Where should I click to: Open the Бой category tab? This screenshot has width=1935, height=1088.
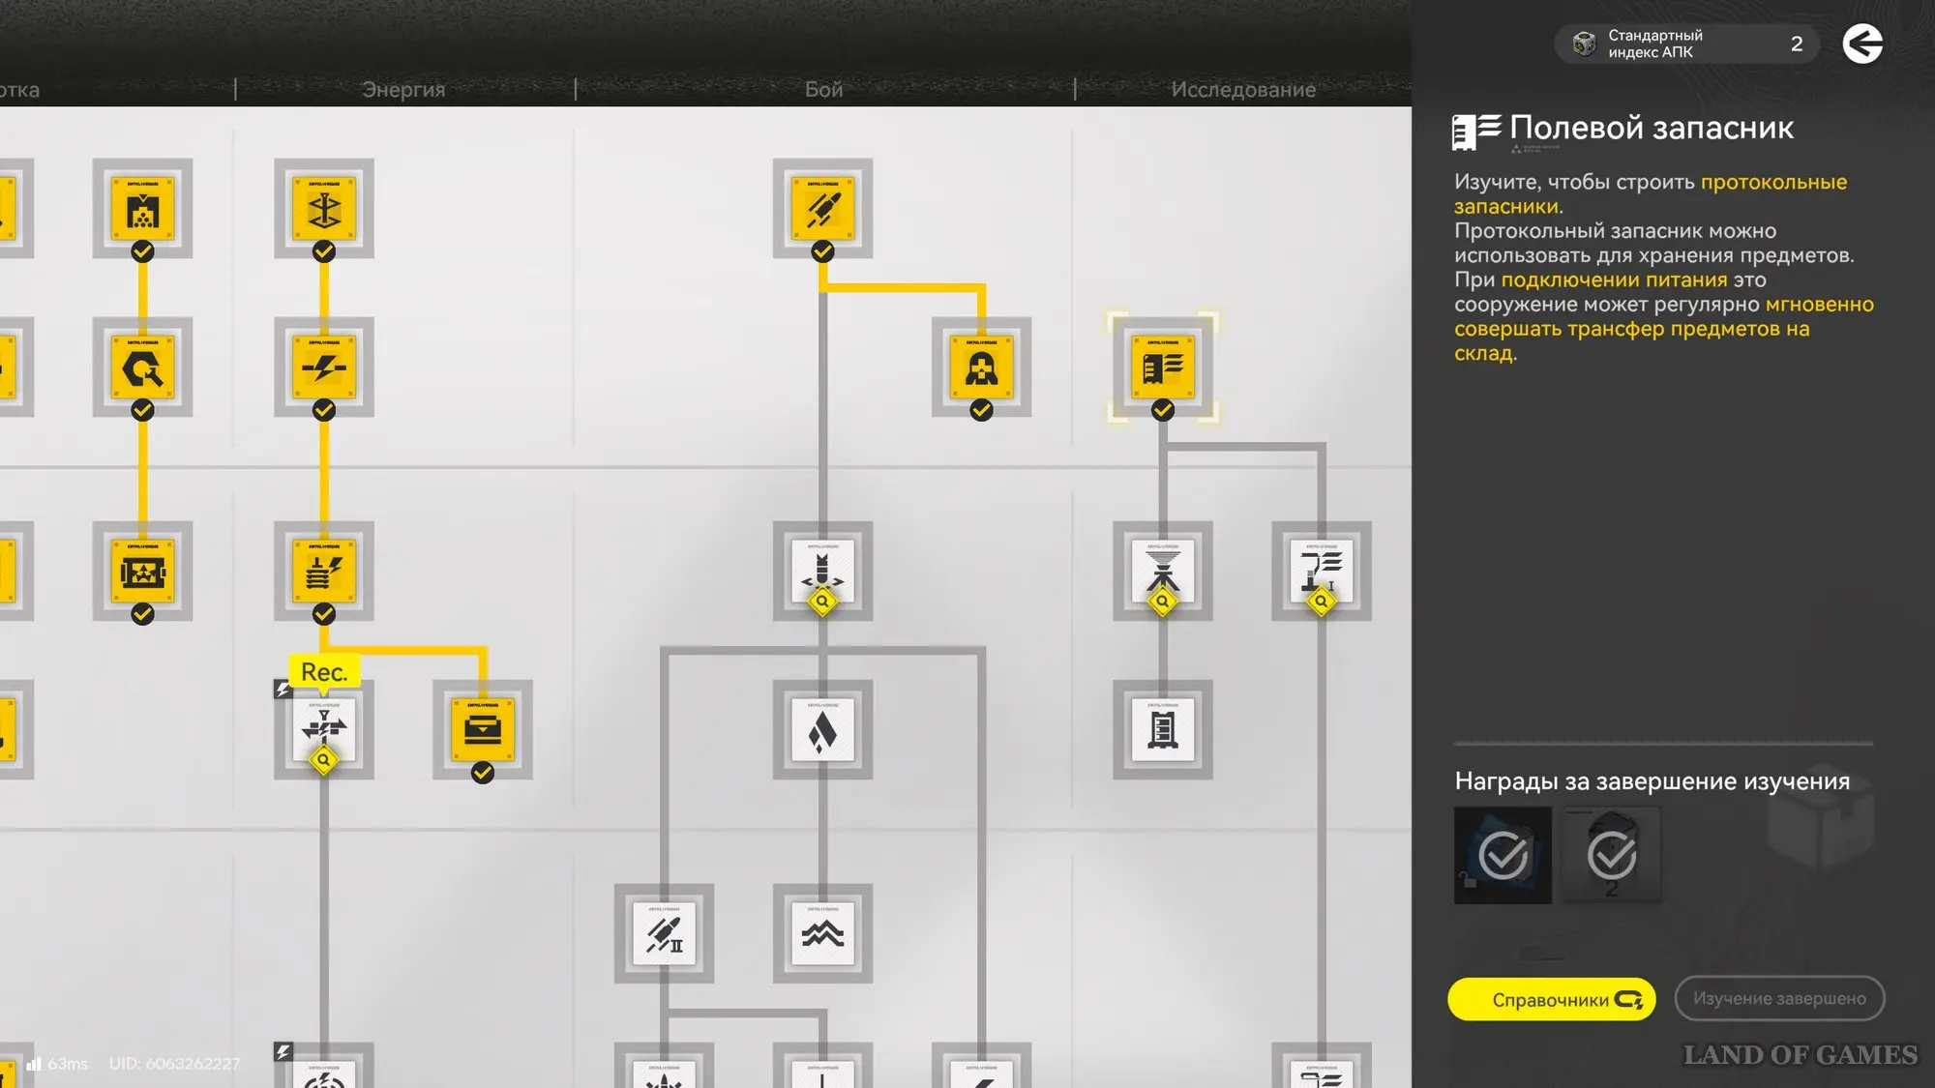pos(823,90)
